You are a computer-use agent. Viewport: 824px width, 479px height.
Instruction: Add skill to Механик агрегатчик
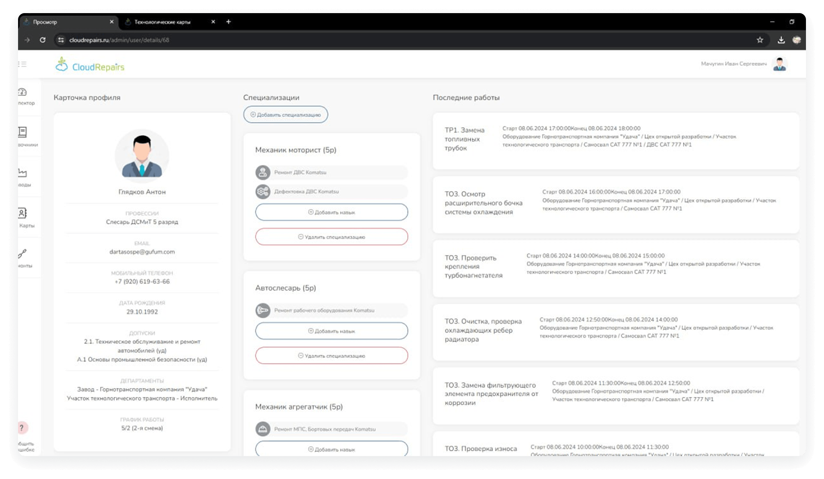point(332,449)
